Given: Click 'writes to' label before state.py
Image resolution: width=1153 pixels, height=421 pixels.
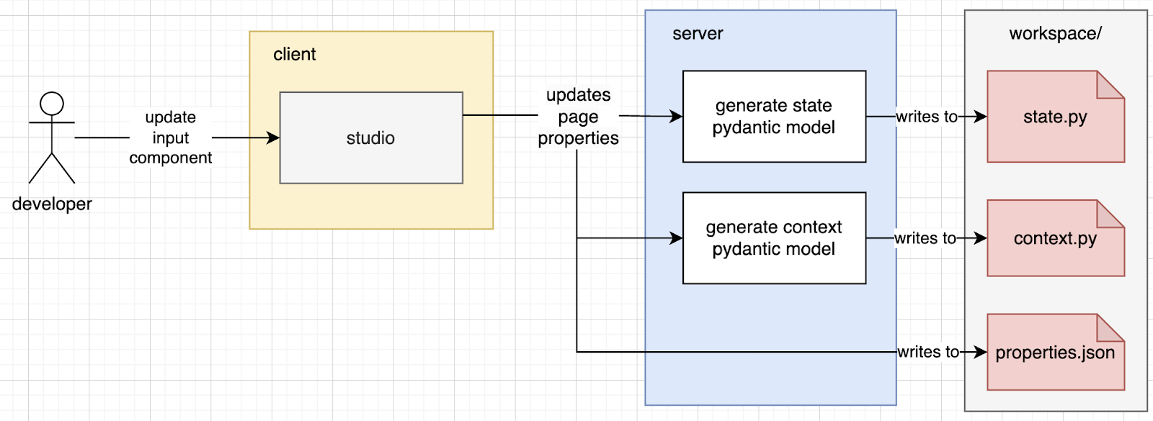Looking at the screenshot, I should 927,117.
